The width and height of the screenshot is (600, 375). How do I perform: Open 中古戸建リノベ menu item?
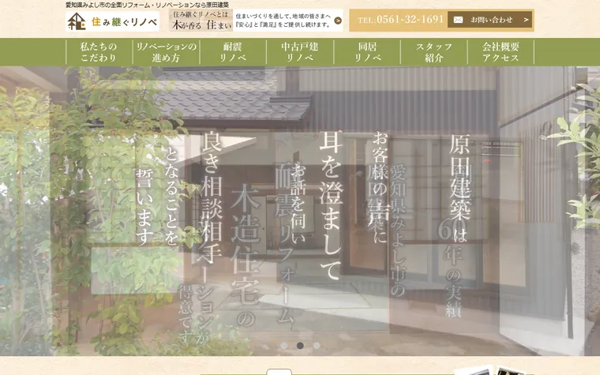[300, 52]
